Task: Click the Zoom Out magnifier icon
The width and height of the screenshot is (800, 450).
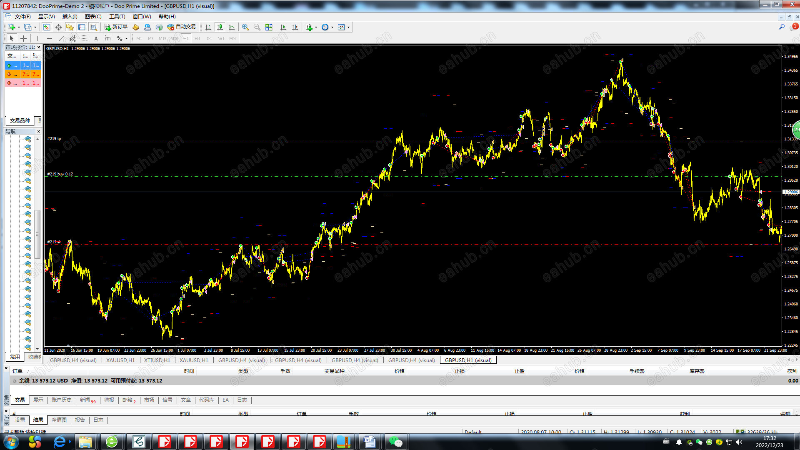Action: click(x=257, y=27)
